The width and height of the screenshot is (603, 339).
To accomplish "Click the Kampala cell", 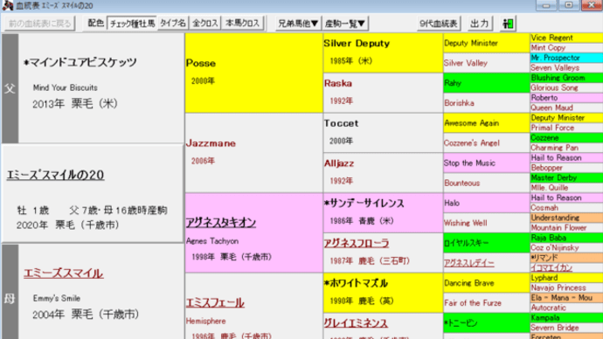I will [566, 317].
